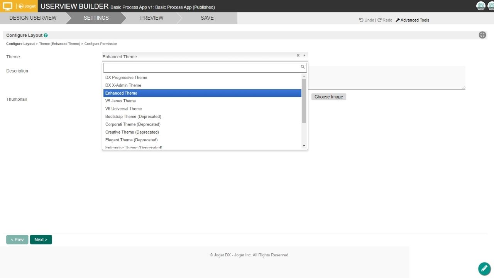Click the Userview Builder monitor icon
494x278 pixels.
click(x=8, y=6)
